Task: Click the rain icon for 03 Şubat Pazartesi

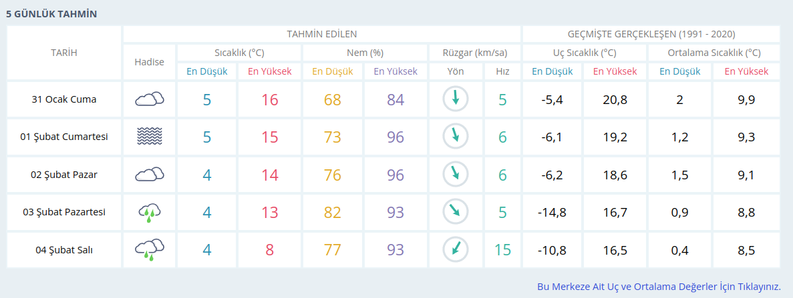Action: click(x=150, y=213)
